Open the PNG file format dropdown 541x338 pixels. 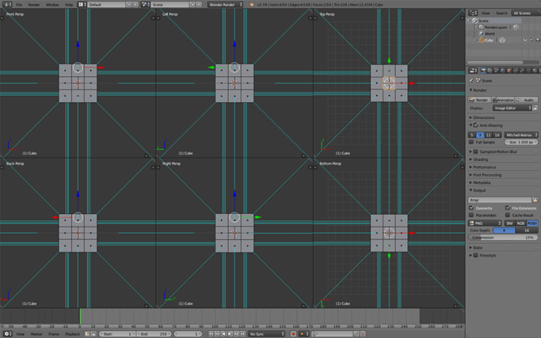[x=485, y=223]
